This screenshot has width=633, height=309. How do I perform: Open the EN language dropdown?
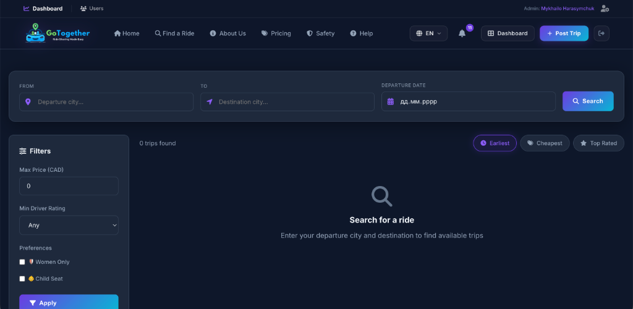[x=428, y=33]
